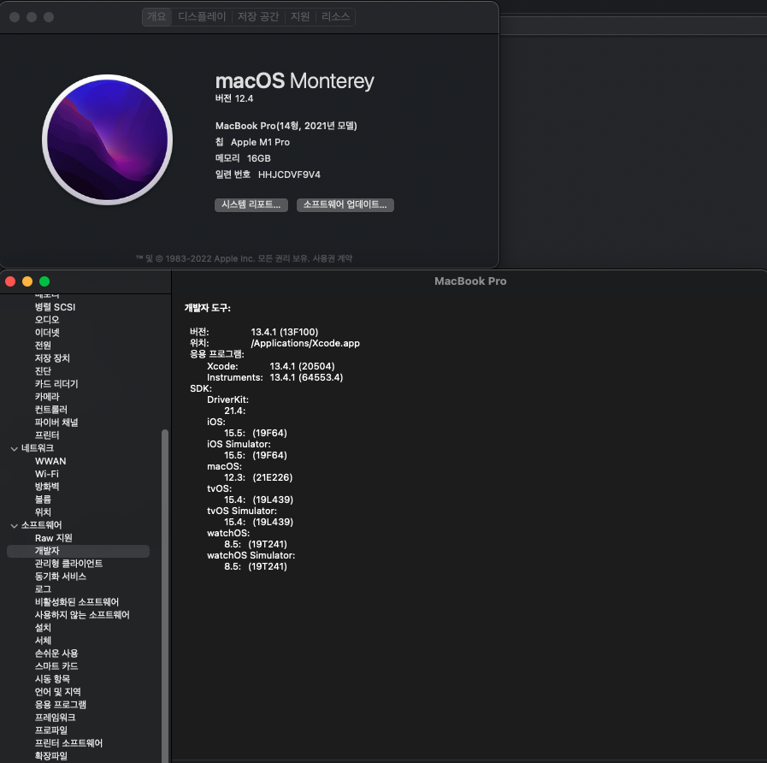The height and width of the screenshot is (763, 767).
Task: Select 스마트 카드 in the sidebar
Action: (x=56, y=666)
